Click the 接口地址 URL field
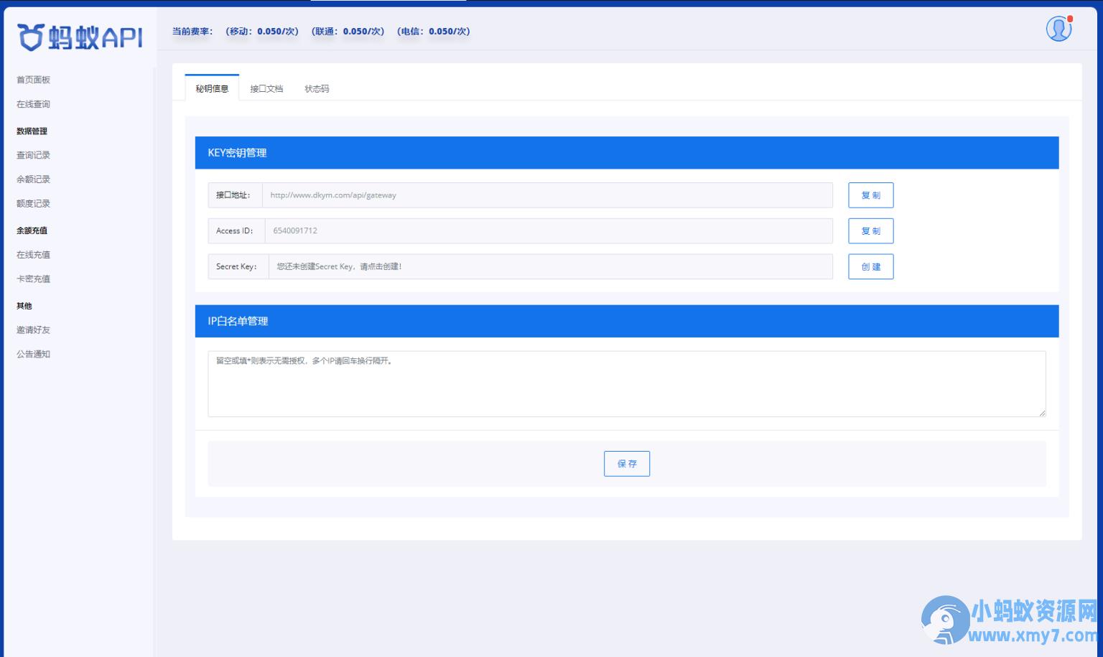This screenshot has width=1103, height=657. tap(547, 195)
